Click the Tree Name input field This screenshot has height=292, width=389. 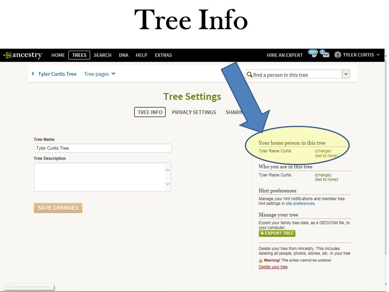point(103,148)
